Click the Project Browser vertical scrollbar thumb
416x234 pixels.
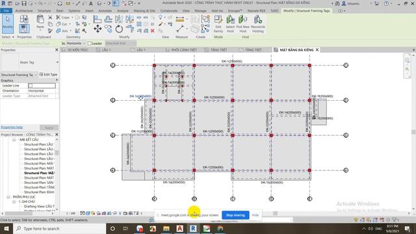coord(57,153)
